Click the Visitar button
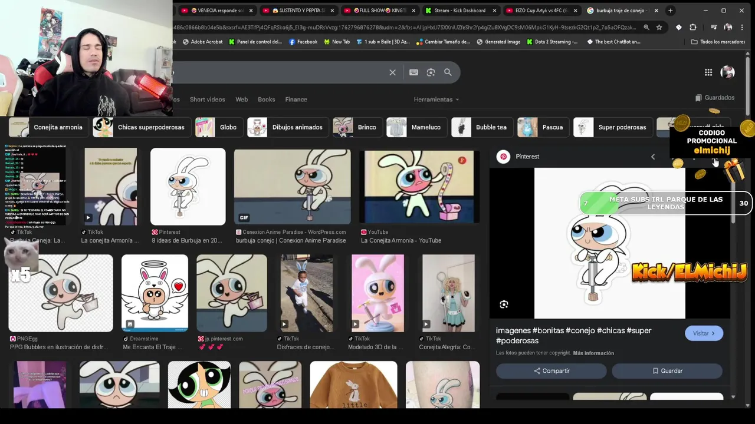The height and width of the screenshot is (424, 755). [704, 333]
